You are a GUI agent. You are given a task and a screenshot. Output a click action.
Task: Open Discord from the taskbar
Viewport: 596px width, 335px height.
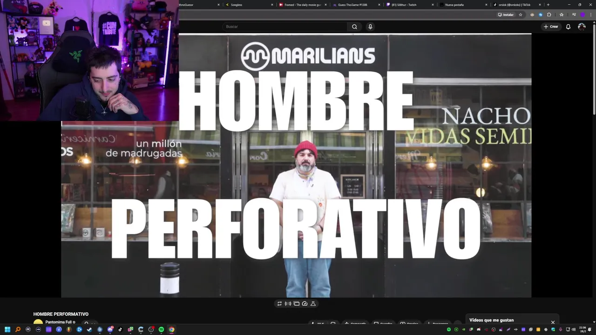tap(110, 329)
